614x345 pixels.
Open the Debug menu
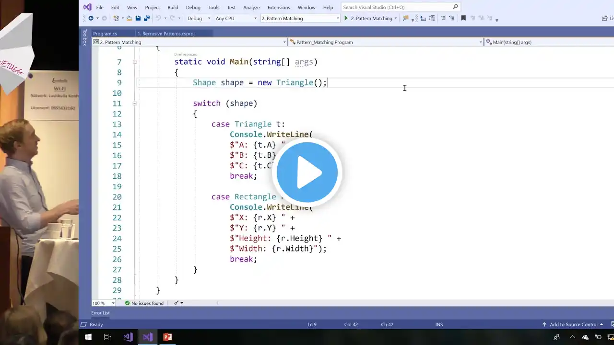[193, 7]
